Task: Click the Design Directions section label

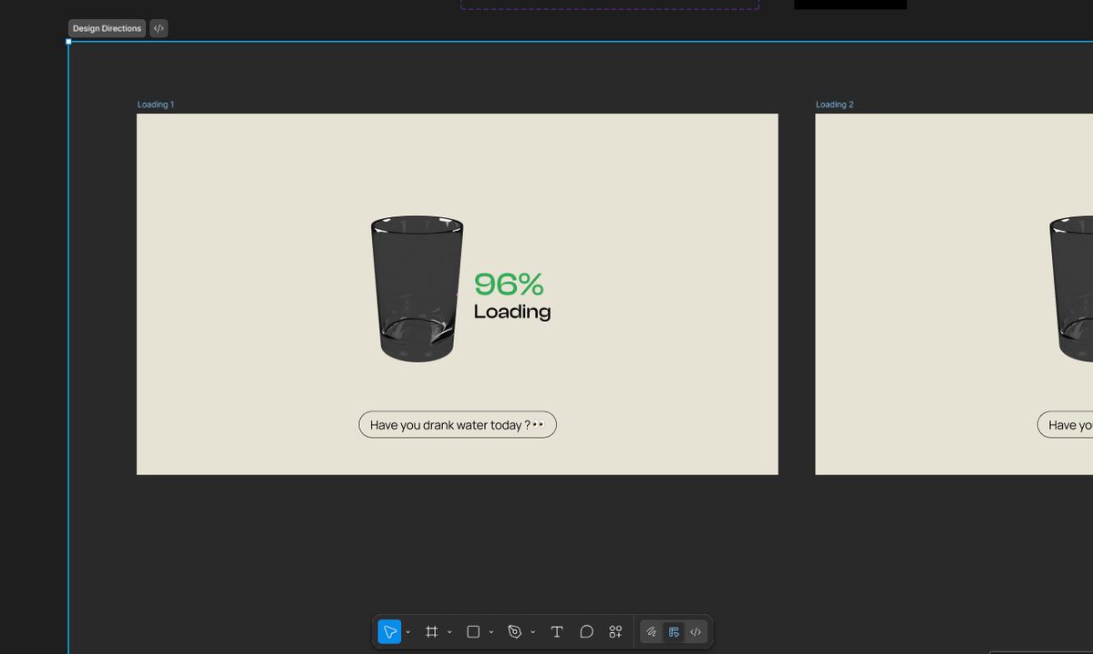Action: [107, 28]
